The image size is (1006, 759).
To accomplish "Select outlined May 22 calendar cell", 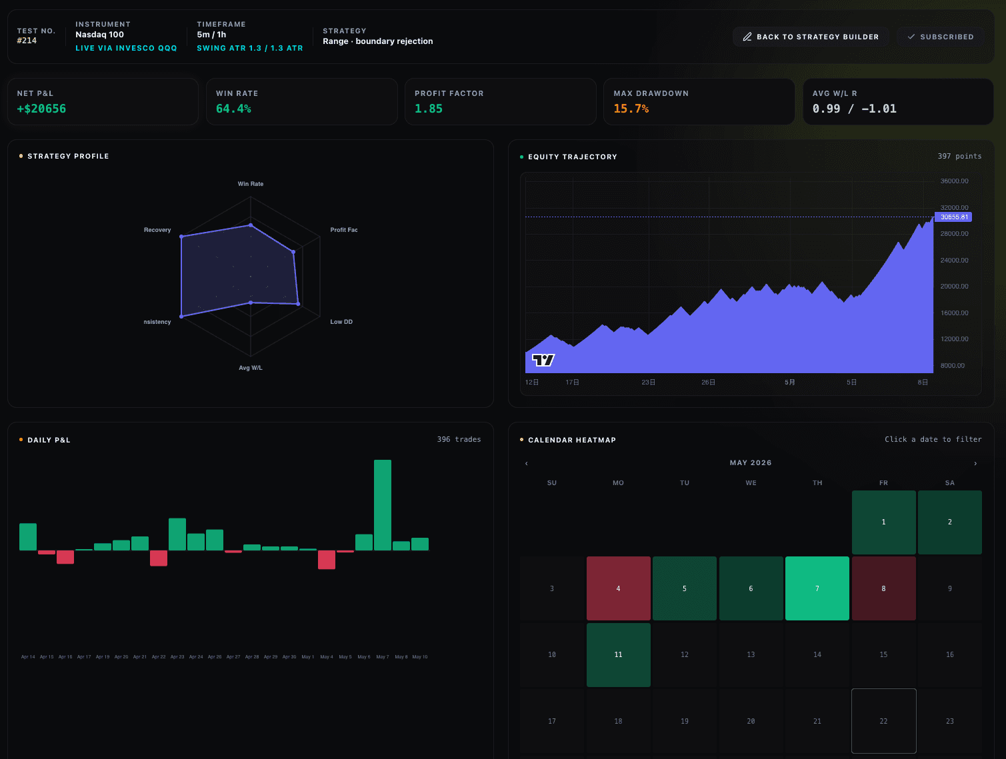I will tap(883, 721).
